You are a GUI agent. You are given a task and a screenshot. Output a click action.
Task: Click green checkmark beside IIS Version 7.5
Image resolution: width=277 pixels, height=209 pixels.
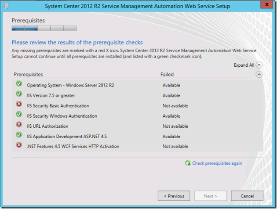coord(19,94)
